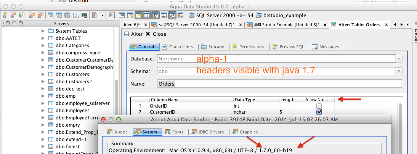Close the Alter: Table: Orders tab
The height and width of the screenshot is (154, 417).
386,25
